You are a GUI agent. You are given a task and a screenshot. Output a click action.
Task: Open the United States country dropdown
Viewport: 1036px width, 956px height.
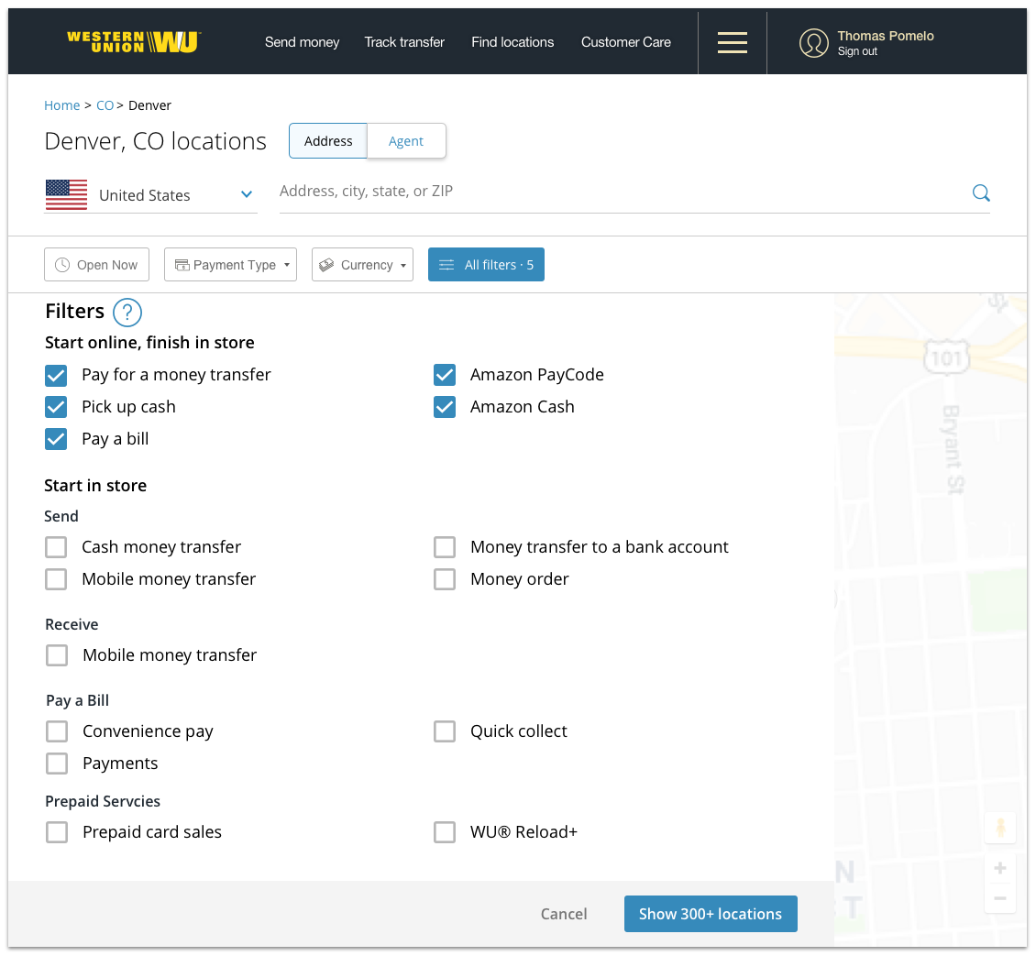150,195
